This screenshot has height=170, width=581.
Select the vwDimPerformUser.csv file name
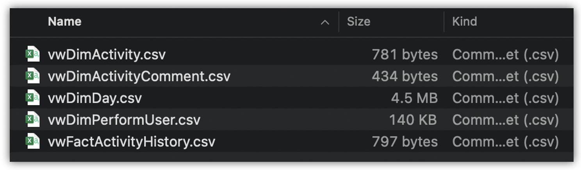point(124,120)
